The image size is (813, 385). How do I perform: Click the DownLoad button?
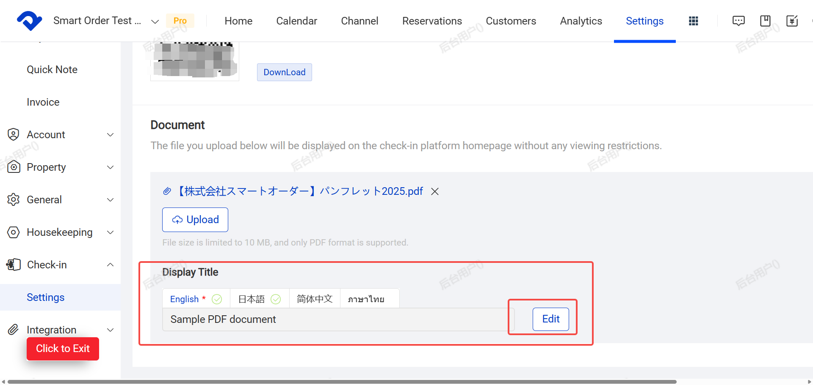[x=285, y=72]
